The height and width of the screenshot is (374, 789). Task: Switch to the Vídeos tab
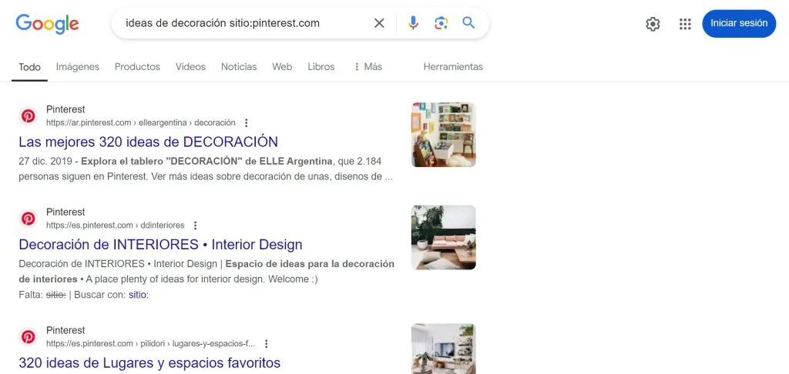[191, 66]
